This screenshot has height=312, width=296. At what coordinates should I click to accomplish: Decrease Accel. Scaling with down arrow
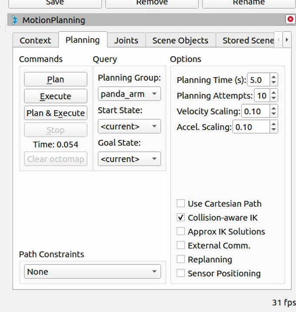pos(274,129)
